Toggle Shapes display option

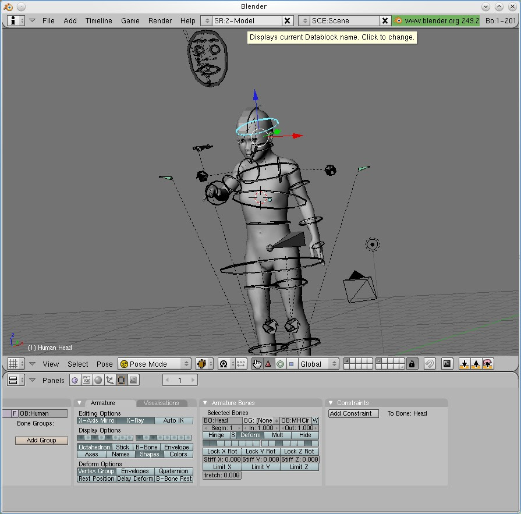coord(150,454)
